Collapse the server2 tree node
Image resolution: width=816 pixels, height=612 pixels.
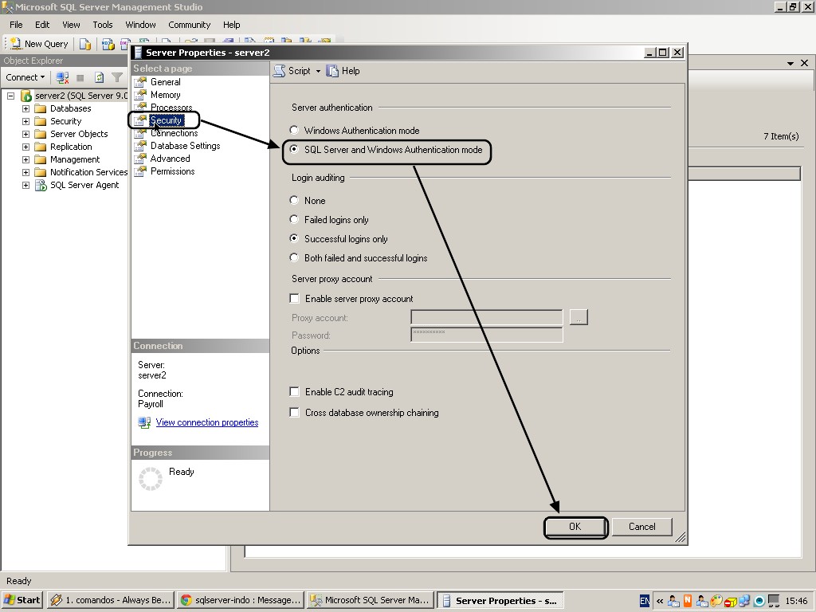(10, 96)
